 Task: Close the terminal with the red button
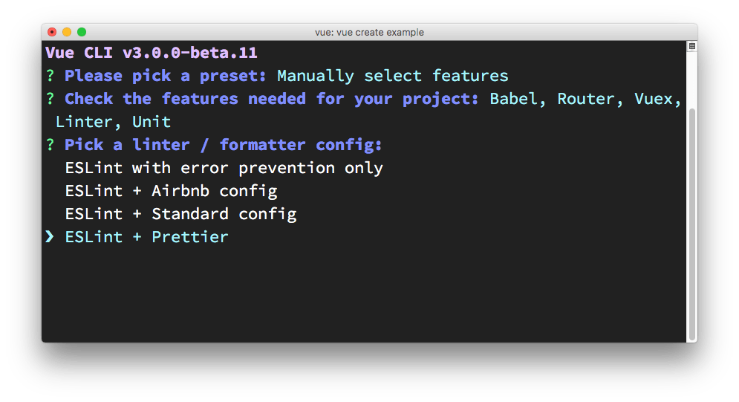[x=52, y=32]
